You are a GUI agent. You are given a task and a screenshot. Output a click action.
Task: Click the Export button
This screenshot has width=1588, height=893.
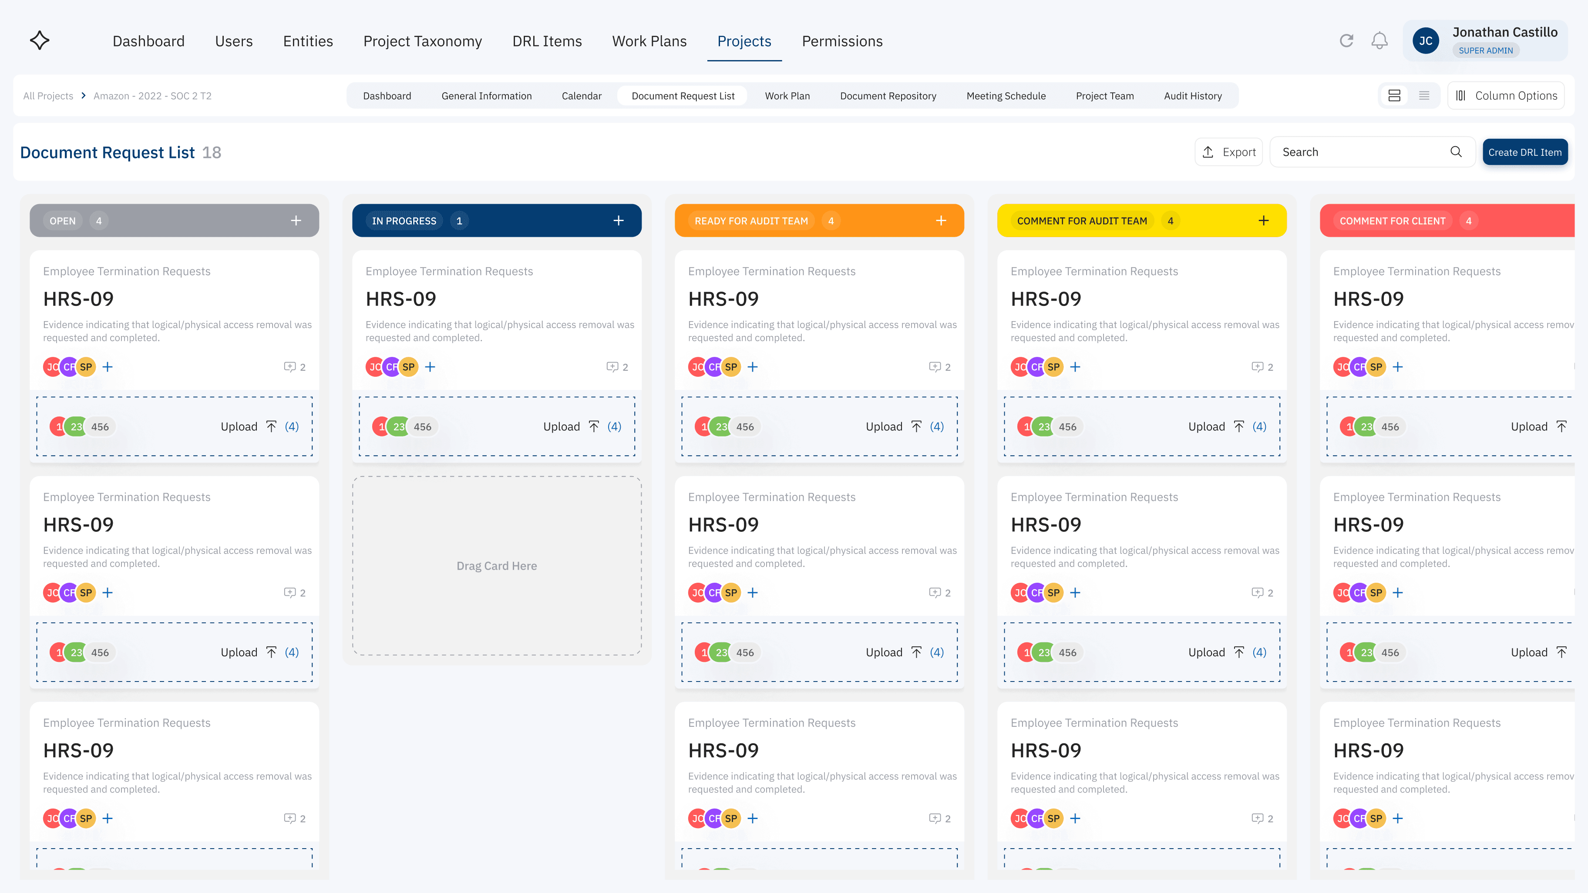point(1228,152)
